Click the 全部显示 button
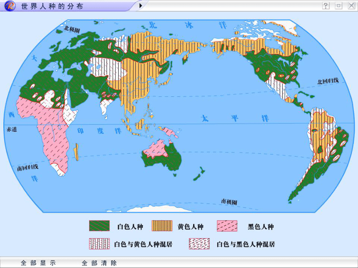 point(38,263)
